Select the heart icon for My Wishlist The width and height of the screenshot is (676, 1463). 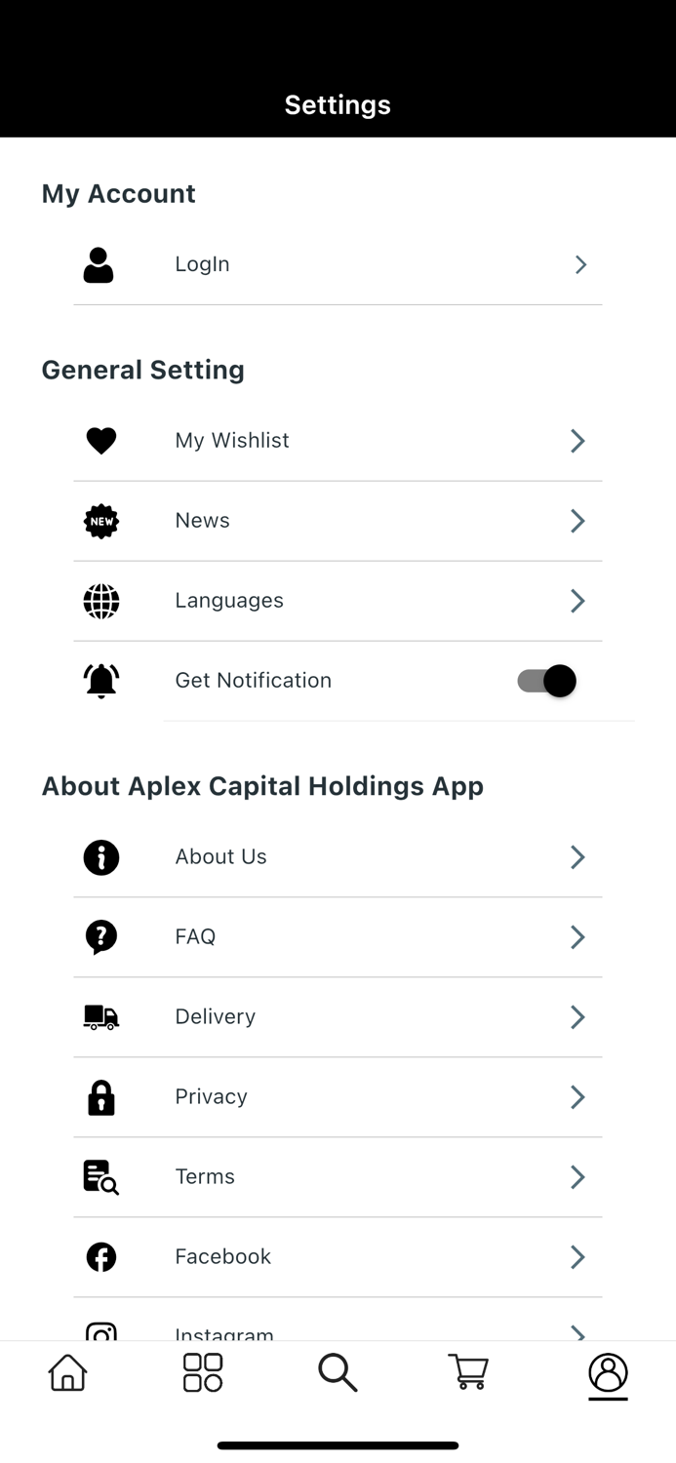100,440
